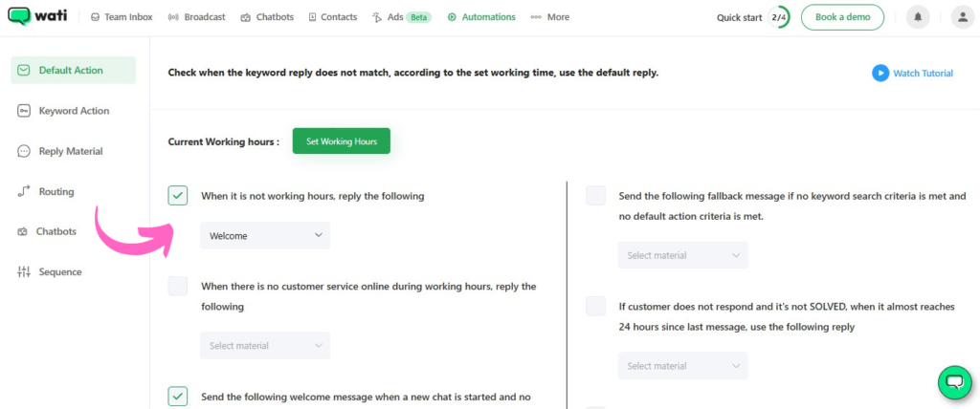
Task: Open the green live chat widget
Action: click(x=953, y=382)
